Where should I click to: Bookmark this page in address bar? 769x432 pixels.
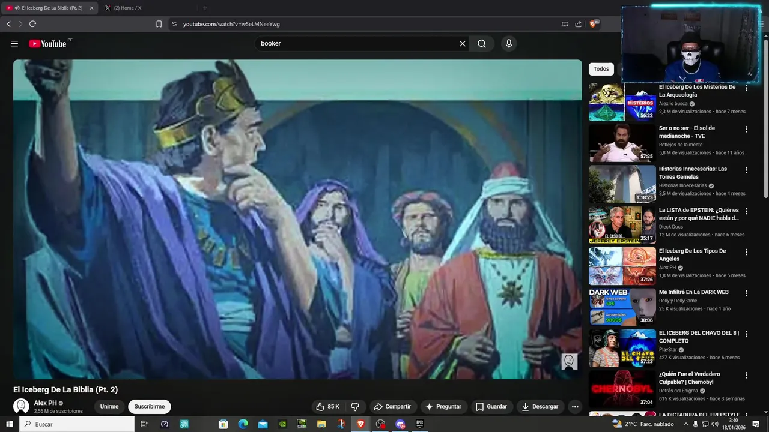pyautogui.click(x=159, y=24)
